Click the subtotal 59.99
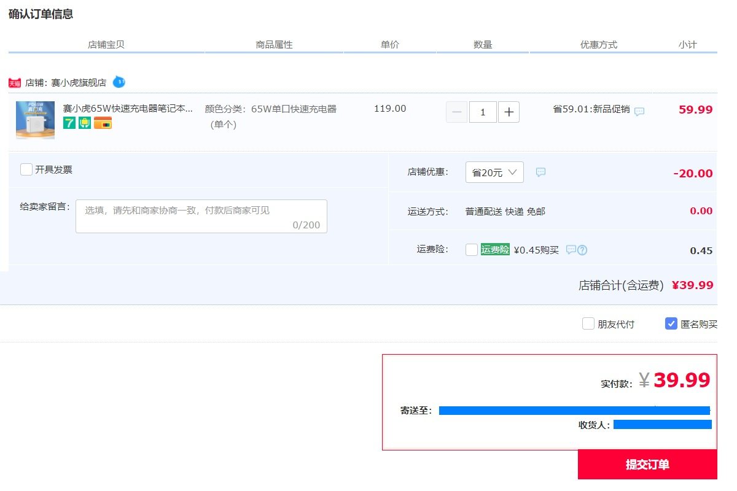 pos(696,110)
